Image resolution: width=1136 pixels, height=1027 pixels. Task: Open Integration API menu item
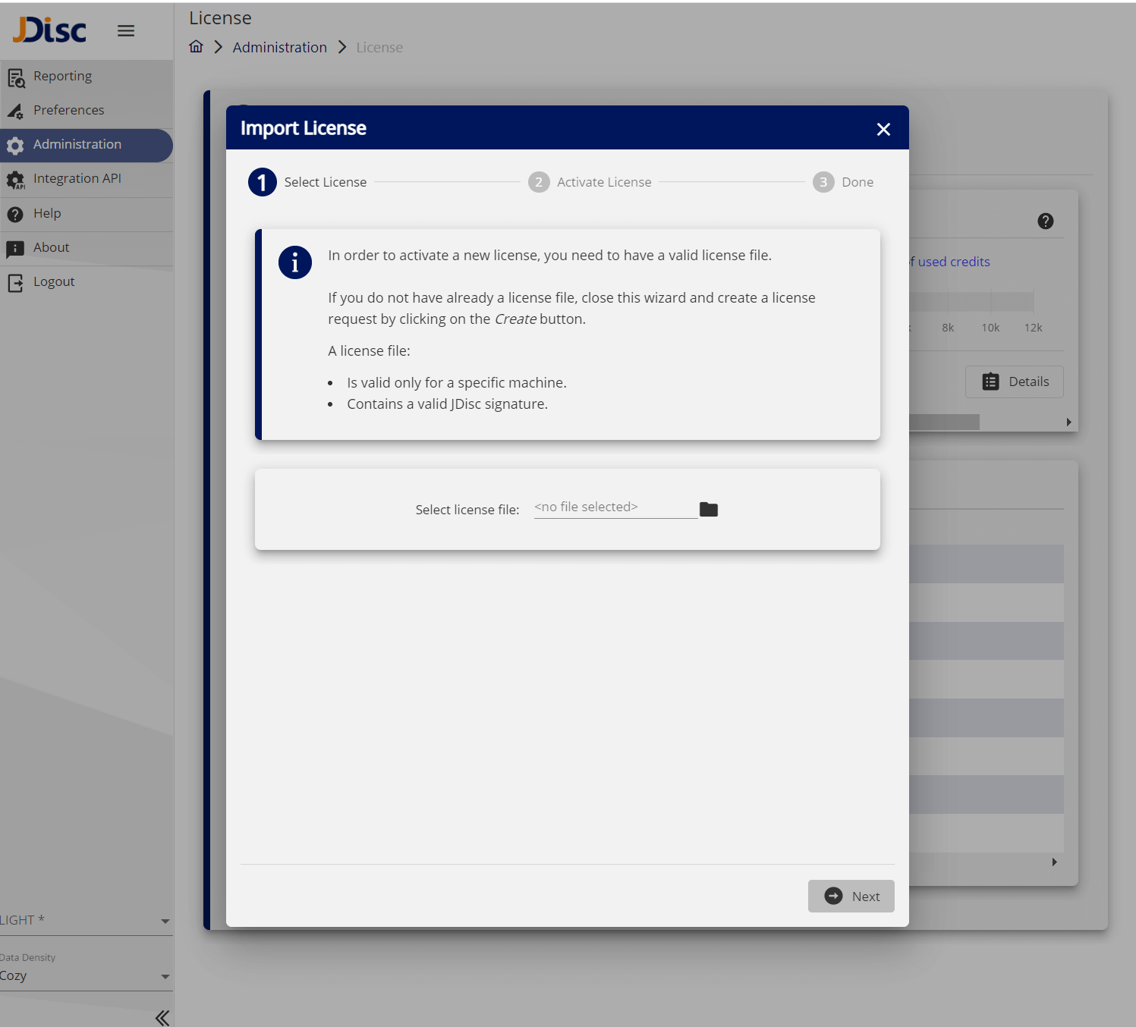(x=77, y=179)
